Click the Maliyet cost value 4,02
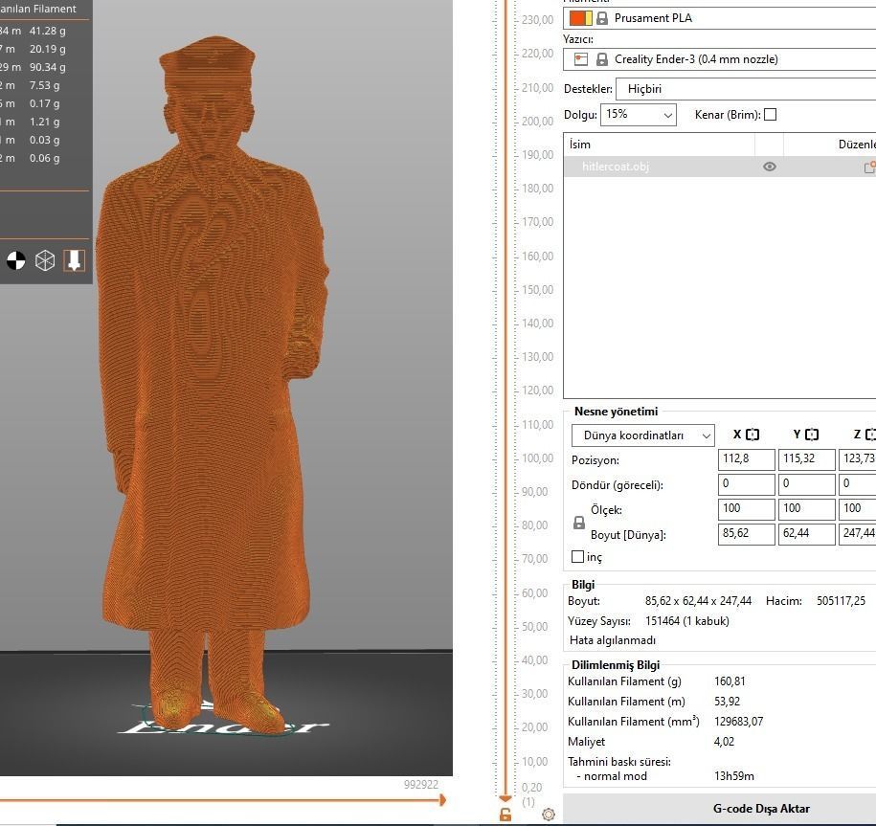Image resolution: width=876 pixels, height=826 pixels. [724, 742]
